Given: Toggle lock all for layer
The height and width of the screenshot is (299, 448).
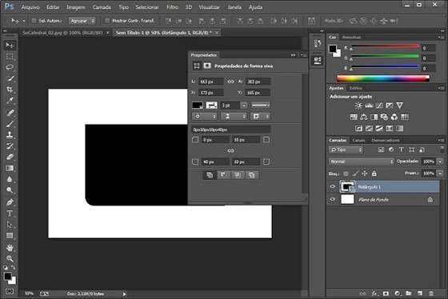Looking at the screenshot, I should 374,173.
